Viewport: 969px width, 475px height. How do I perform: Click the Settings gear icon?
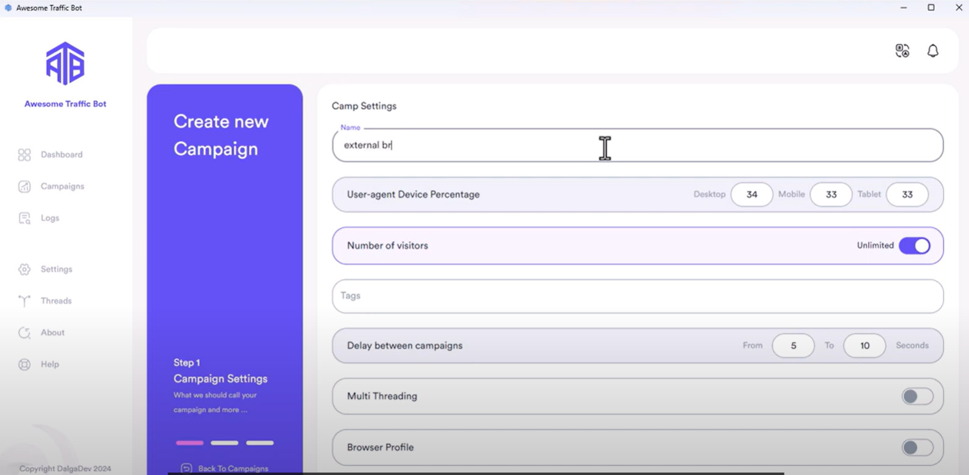(24, 269)
